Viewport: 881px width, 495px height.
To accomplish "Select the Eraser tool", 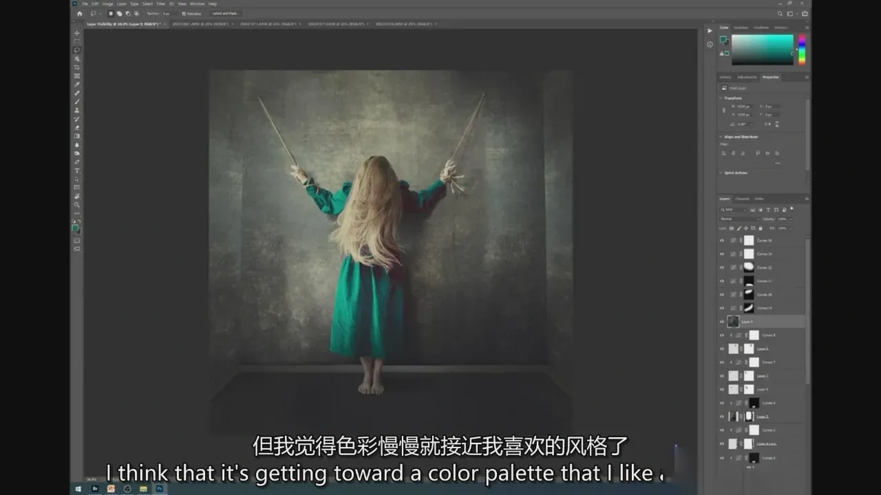I will [77, 127].
